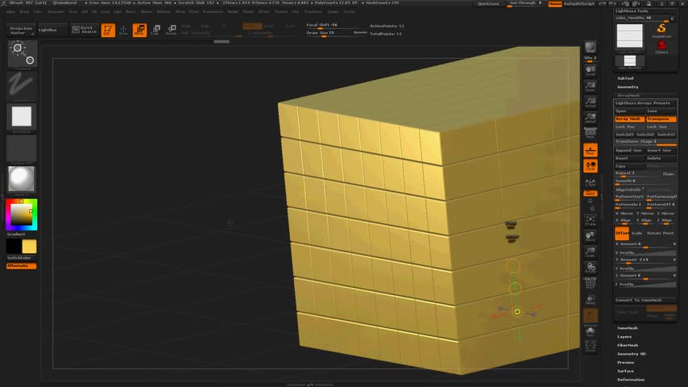Toggle the Transp transparency icon

click(591, 300)
